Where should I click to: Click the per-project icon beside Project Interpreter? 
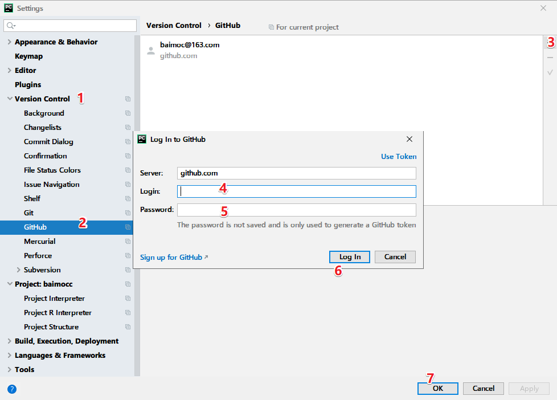[128, 299]
